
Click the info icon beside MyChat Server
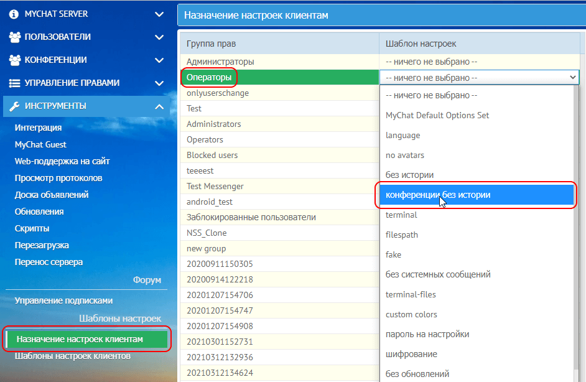point(14,14)
